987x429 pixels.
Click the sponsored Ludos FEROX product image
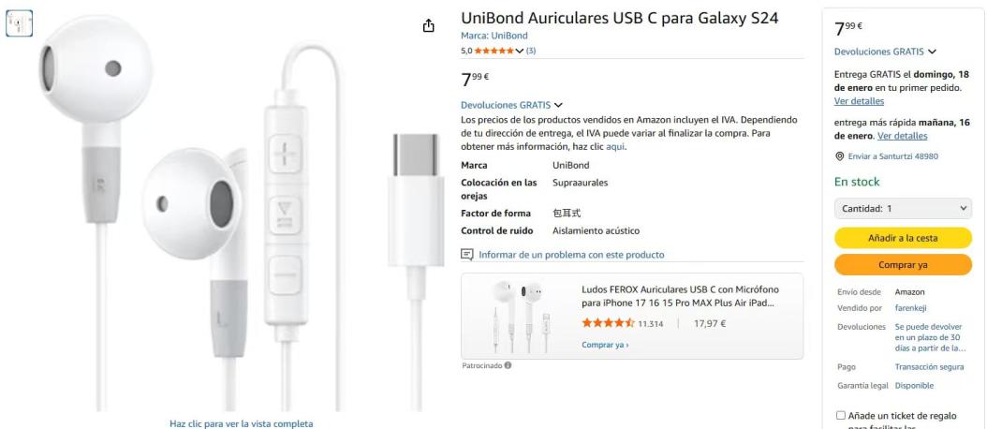point(518,317)
